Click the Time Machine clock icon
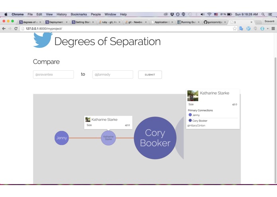 click(x=190, y=14)
